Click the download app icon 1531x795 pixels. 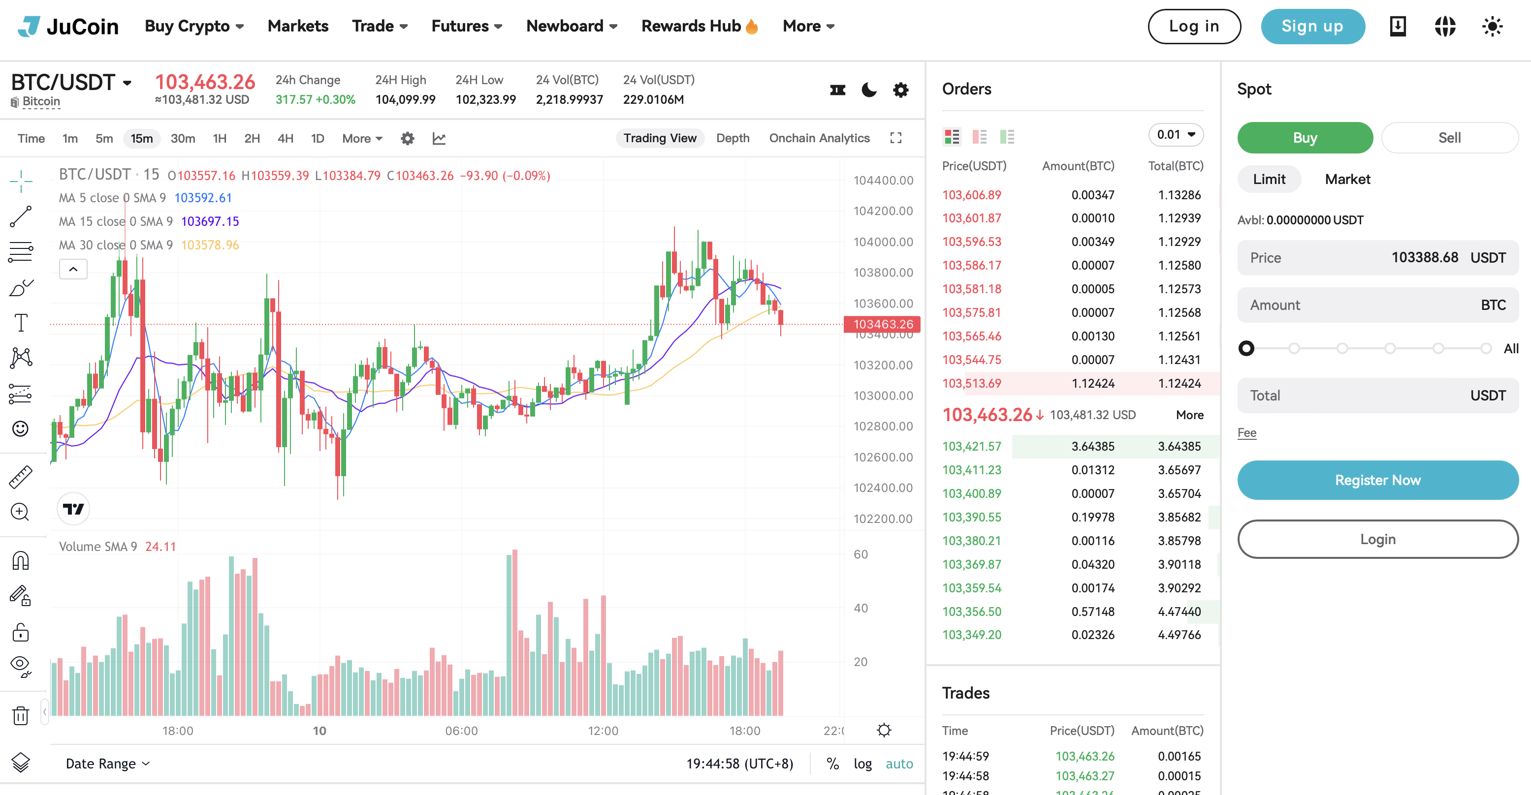tap(1398, 26)
